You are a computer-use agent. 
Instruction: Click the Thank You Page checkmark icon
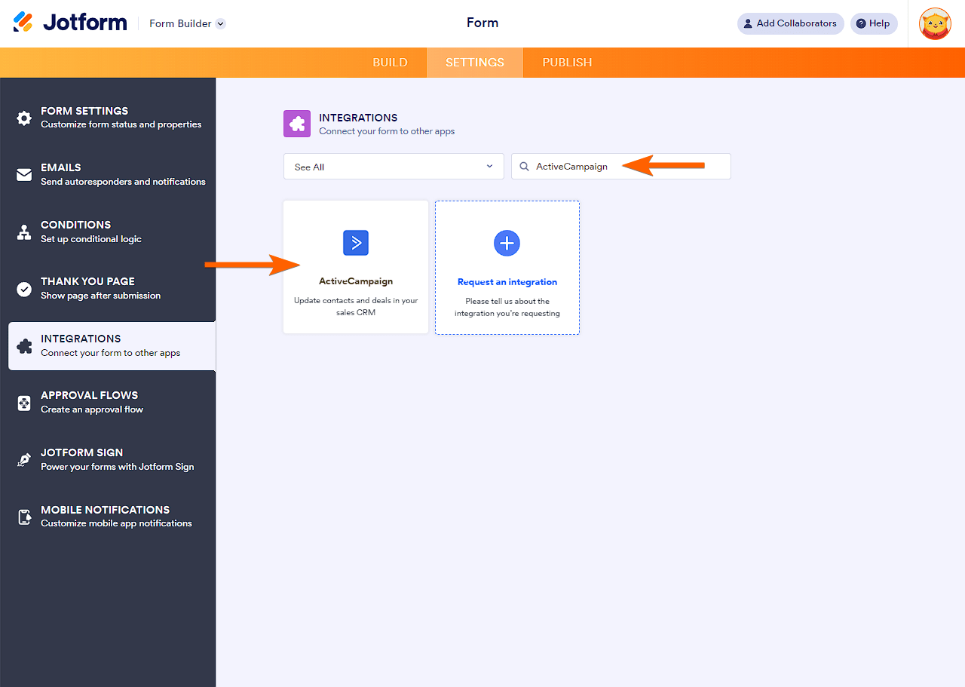pos(24,289)
